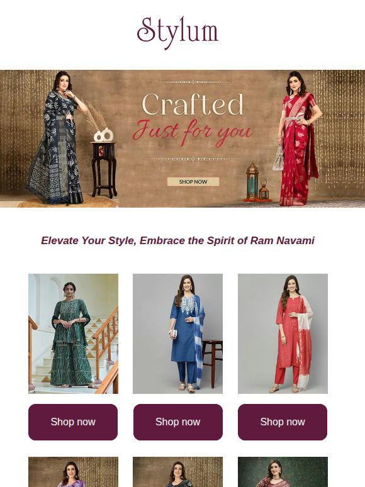365x487 pixels.
Task: Click Shop now under the green outfit
Action: pos(73,422)
